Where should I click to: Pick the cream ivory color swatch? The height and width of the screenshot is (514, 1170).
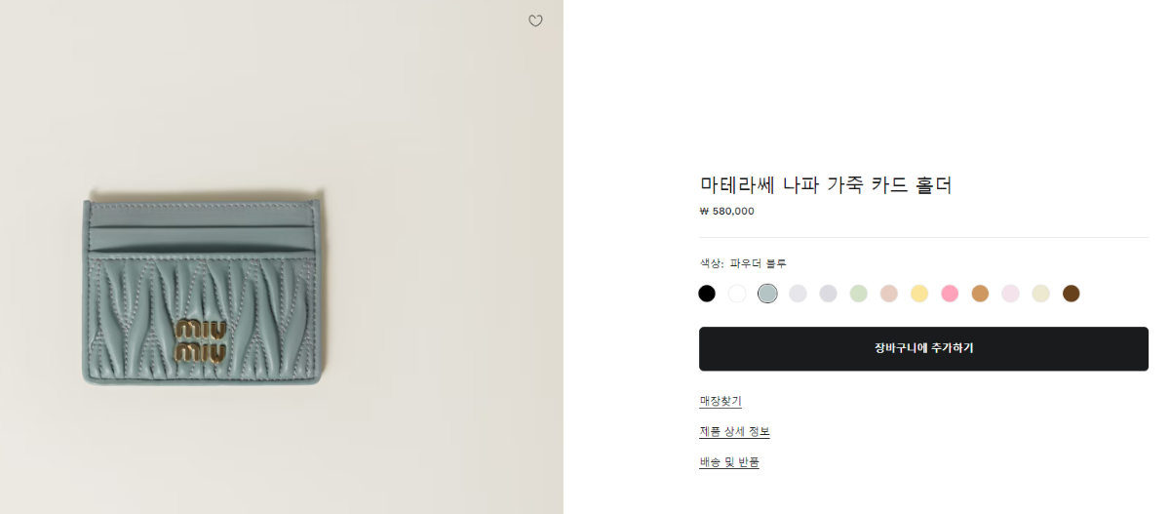pos(1040,294)
